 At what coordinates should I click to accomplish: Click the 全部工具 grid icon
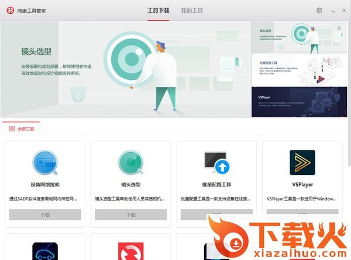(x=12, y=129)
